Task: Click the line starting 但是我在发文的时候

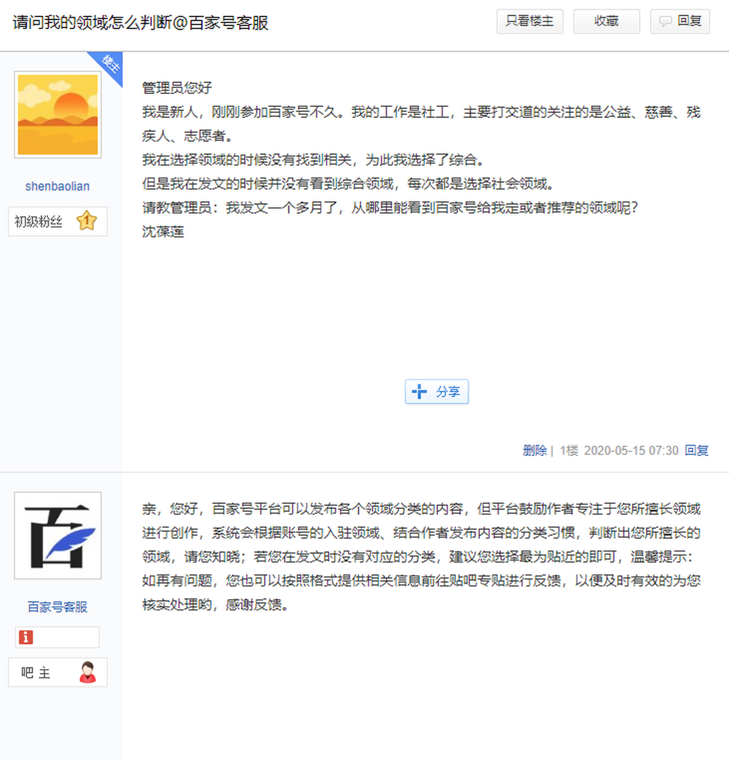Action: point(349,183)
